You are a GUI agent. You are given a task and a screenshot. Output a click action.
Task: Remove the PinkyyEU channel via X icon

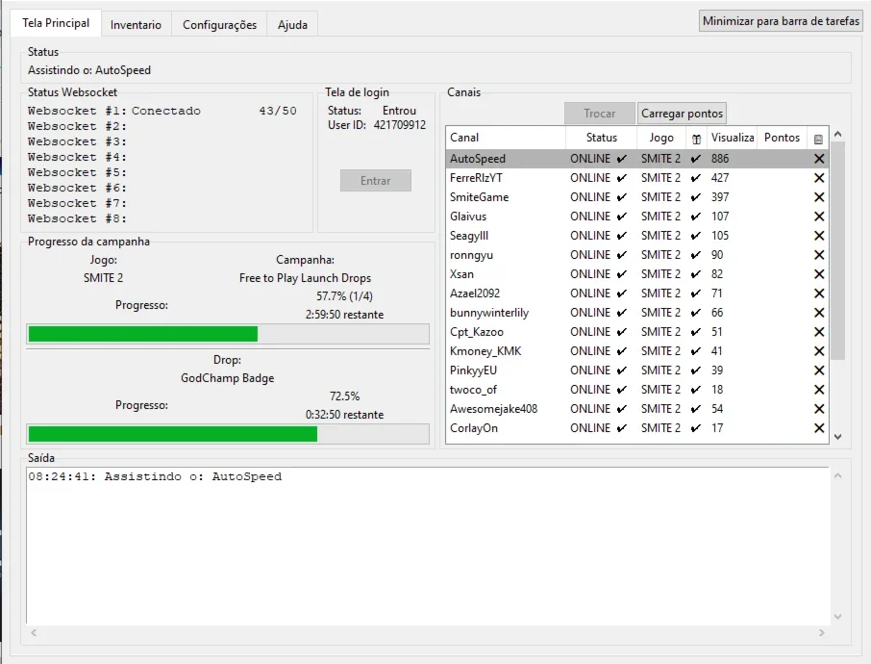pos(819,370)
